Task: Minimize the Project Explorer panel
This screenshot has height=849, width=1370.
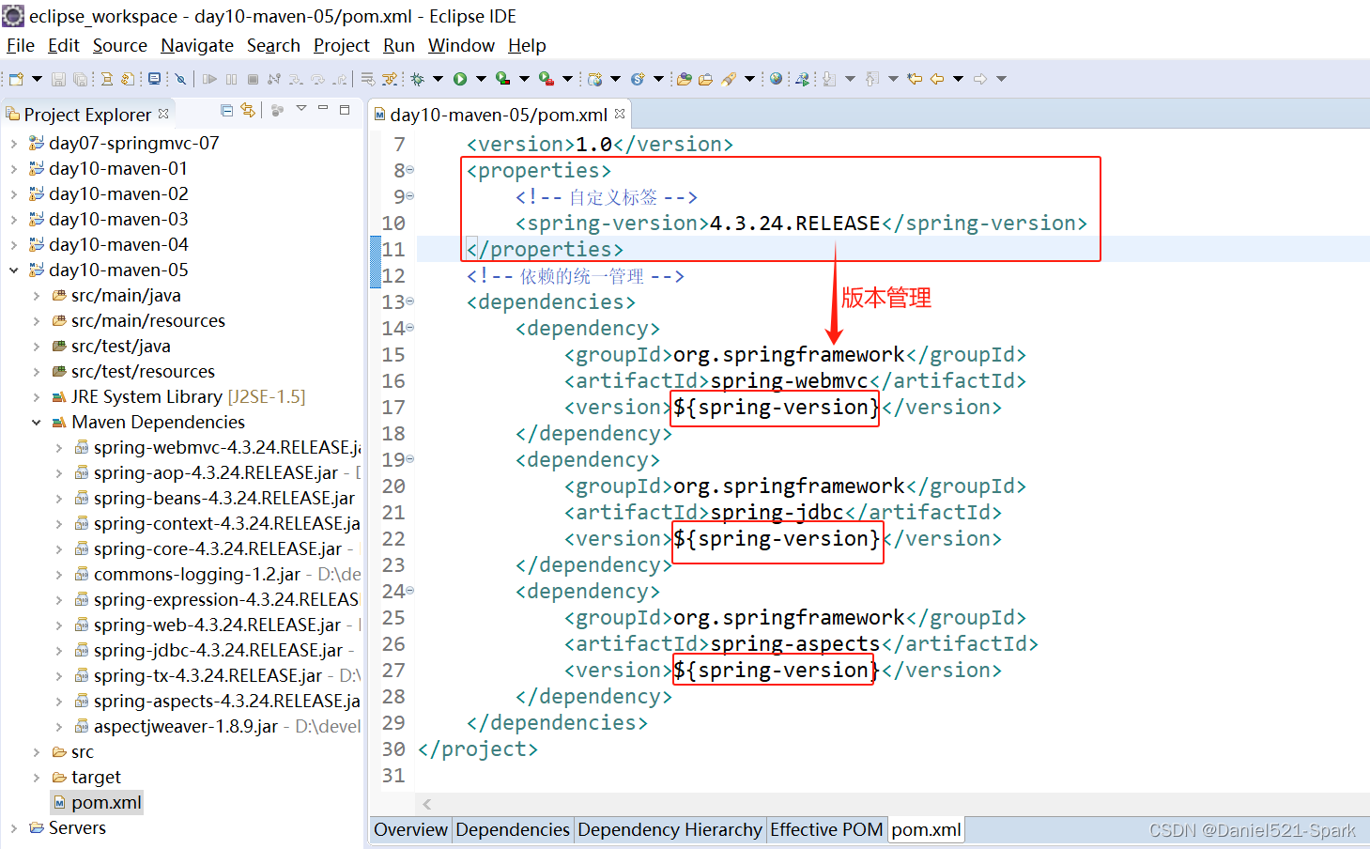Action: coord(323,109)
